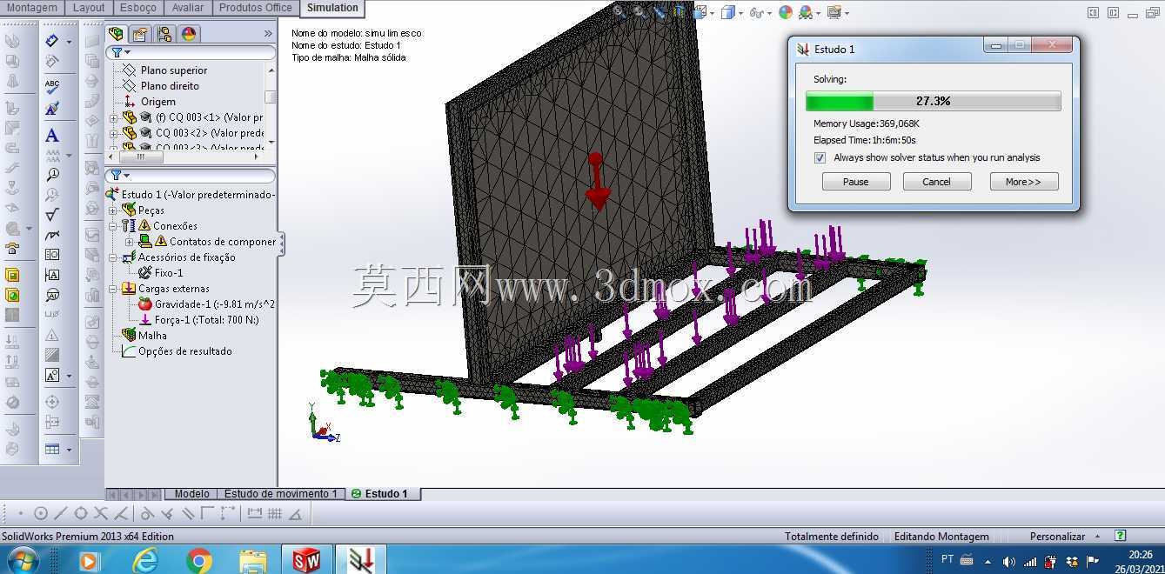Viewport: 1165px width, 574px height.
Task: Open the SolidWorks taskbar application
Action: click(306, 561)
